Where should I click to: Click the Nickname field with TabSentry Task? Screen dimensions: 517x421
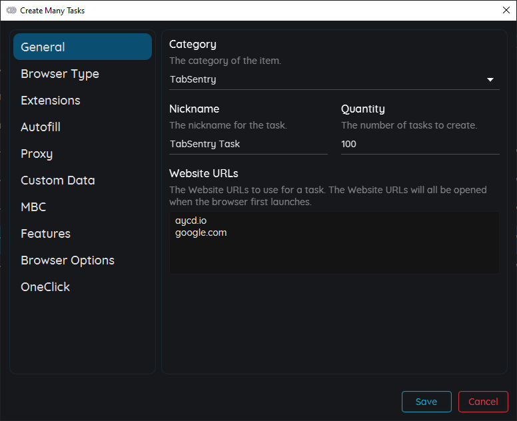[249, 145]
